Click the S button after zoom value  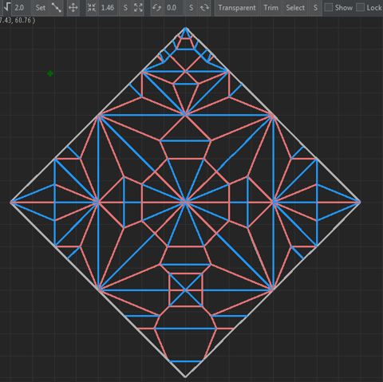(x=125, y=8)
